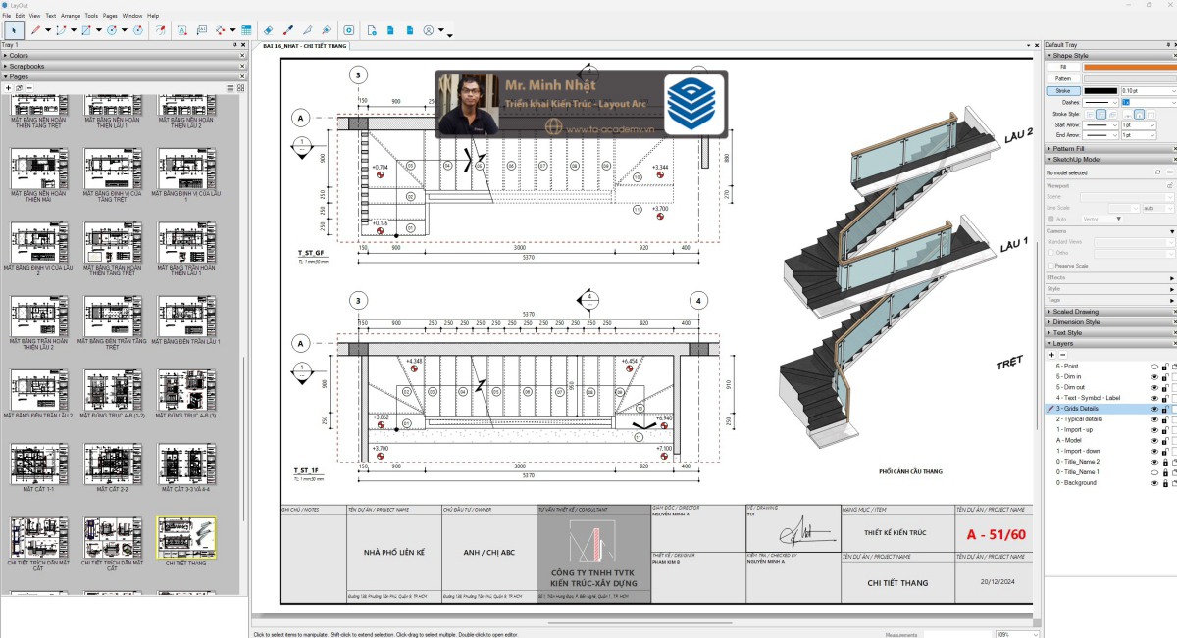This screenshot has width=1177, height=638.
Task: Select the Style eyedropper tool
Action: click(x=287, y=30)
